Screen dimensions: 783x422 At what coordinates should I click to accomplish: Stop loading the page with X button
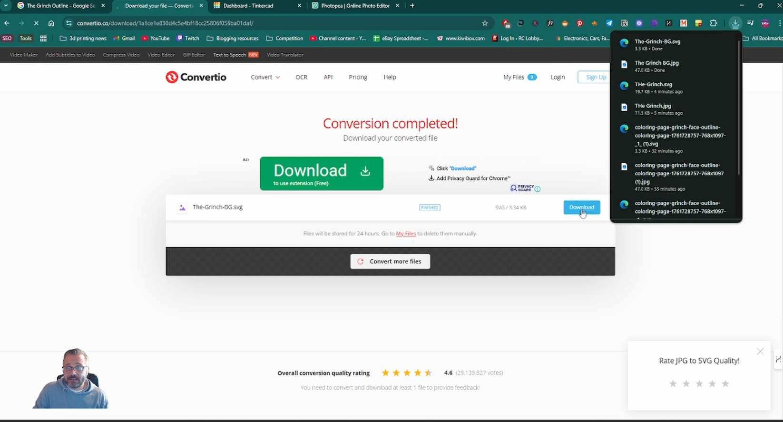coord(36,23)
